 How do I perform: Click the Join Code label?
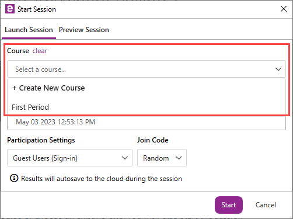pyautogui.click(x=153, y=140)
